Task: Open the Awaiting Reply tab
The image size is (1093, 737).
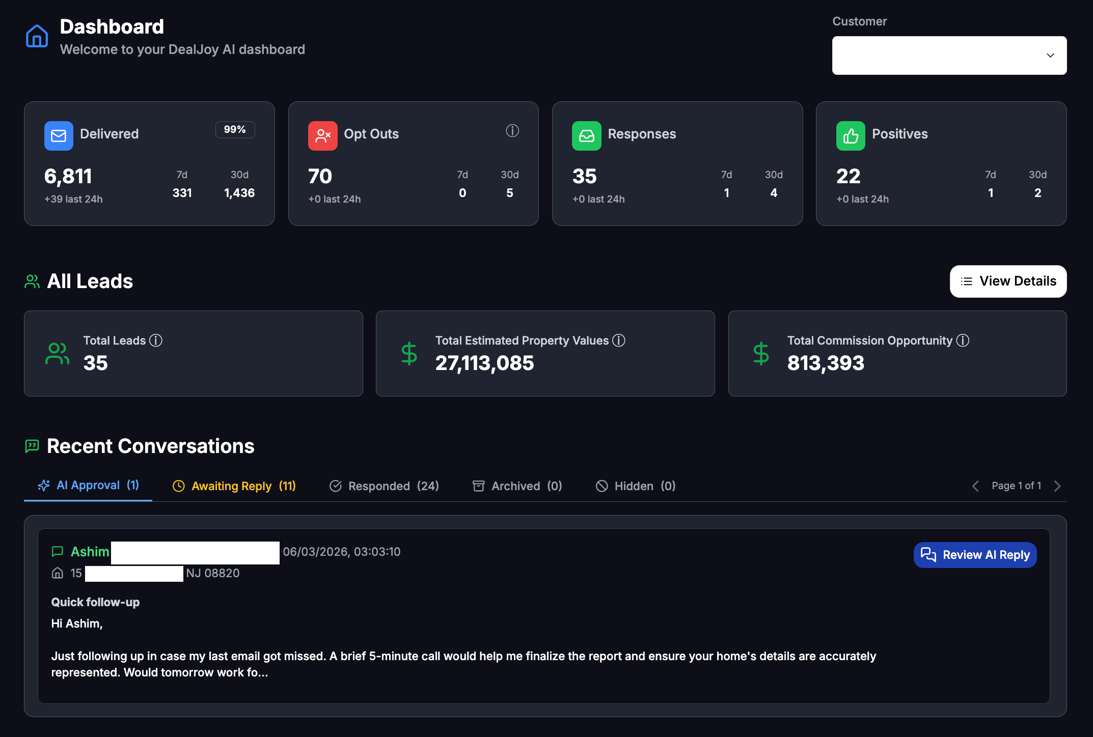Action: (x=234, y=486)
